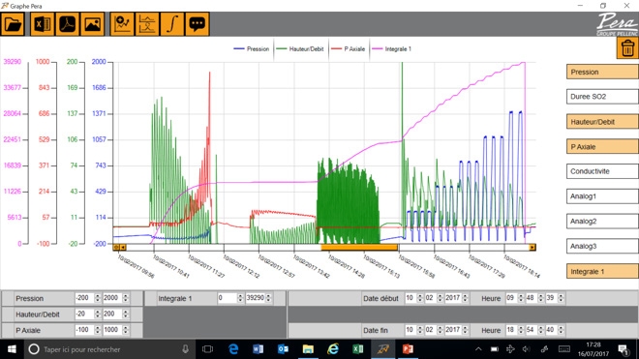Image resolution: width=639 pixels, height=359 pixels.
Task: Open Excel from the taskbar
Action: click(x=358, y=349)
